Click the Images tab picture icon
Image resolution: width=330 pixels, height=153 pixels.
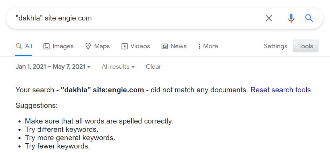[x=46, y=46]
